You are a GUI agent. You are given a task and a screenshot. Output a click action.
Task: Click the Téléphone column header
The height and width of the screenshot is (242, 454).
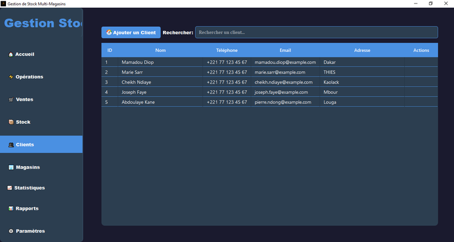point(227,51)
